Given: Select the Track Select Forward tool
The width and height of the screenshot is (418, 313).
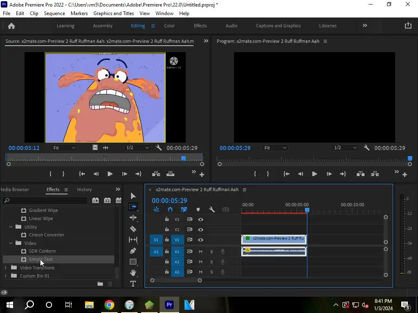Looking at the screenshot, I should [133, 207].
